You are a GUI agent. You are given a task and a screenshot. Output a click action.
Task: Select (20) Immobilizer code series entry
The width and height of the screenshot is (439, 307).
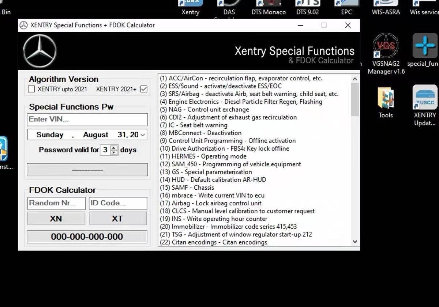[228, 227]
